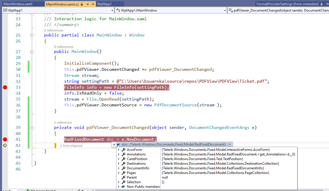Click the PageCollection value for Pages
Viewport: 329px width, 191px height.
(x=215, y=173)
